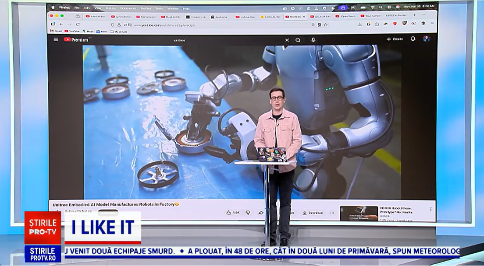Viewport: 484px width, 266px height.
Task: Like the Unitree video
Action: [x=232, y=213]
